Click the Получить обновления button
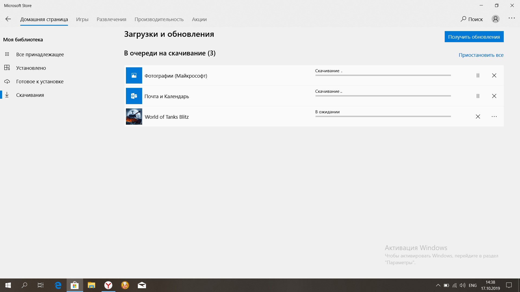Image resolution: width=520 pixels, height=292 pixels. 474,37
